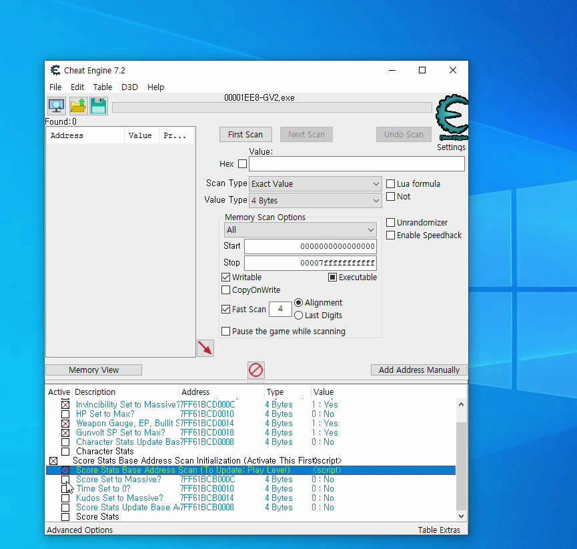Click the Undo Scan button
The image size is (577, 549).
click(404, 135)
